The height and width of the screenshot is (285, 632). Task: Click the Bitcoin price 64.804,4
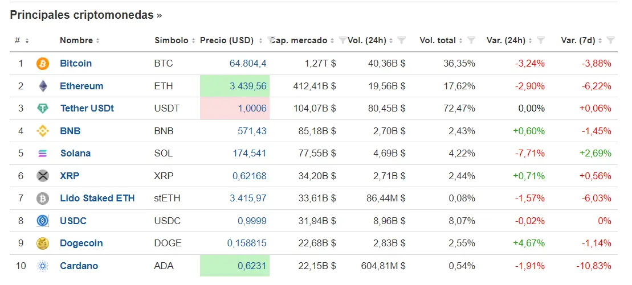tap(248, 63)
